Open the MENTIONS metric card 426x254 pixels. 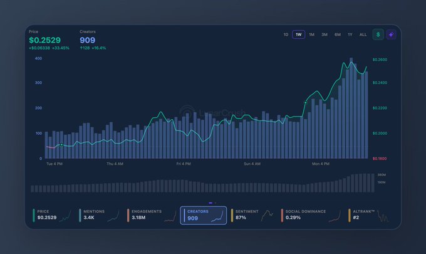click(x=99, y=215)
